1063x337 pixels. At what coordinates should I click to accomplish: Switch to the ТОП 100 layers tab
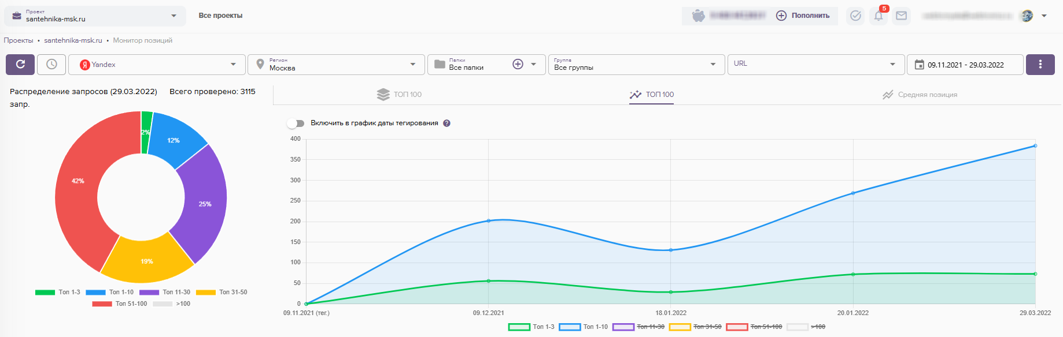click(x=400, y=95)
